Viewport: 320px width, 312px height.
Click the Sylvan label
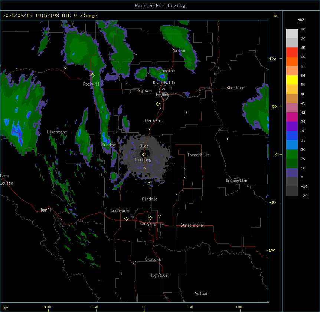[x=145, y=91]
